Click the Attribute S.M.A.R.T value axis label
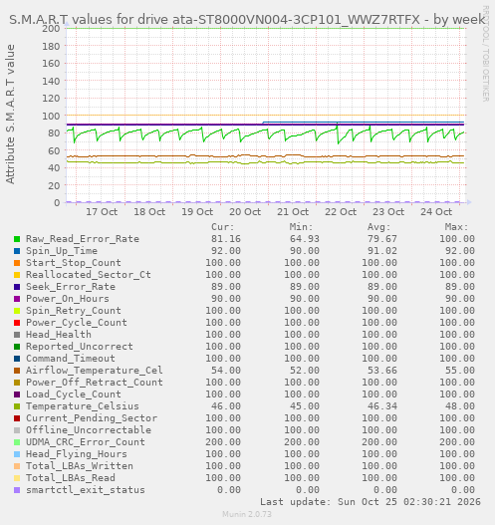The height and width of the screenshot is (525, 495). pyautogui.click(x=10, y=115)
